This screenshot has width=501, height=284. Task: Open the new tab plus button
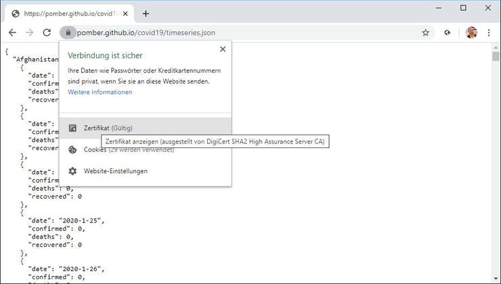click(x=146, y=14)
